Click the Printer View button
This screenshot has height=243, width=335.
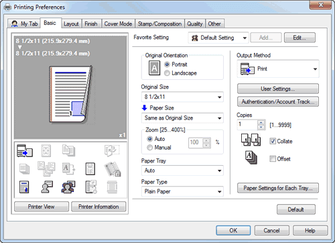pos(42,207)
